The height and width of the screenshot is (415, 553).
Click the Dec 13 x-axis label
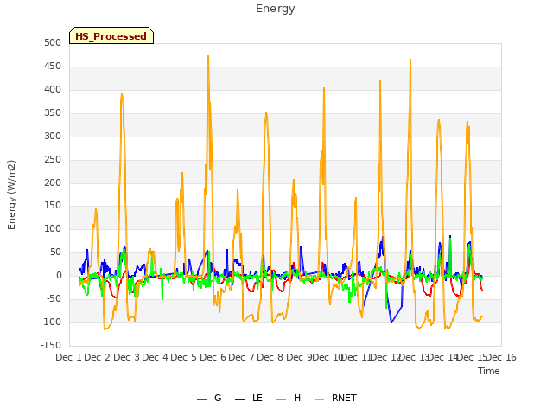click(415, 357)
